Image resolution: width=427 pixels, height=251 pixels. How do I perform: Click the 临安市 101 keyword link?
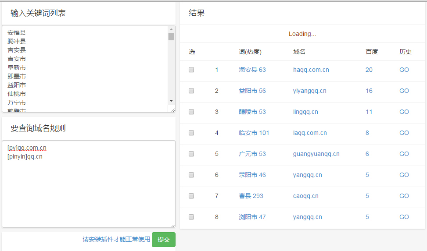tap(254, 133)
